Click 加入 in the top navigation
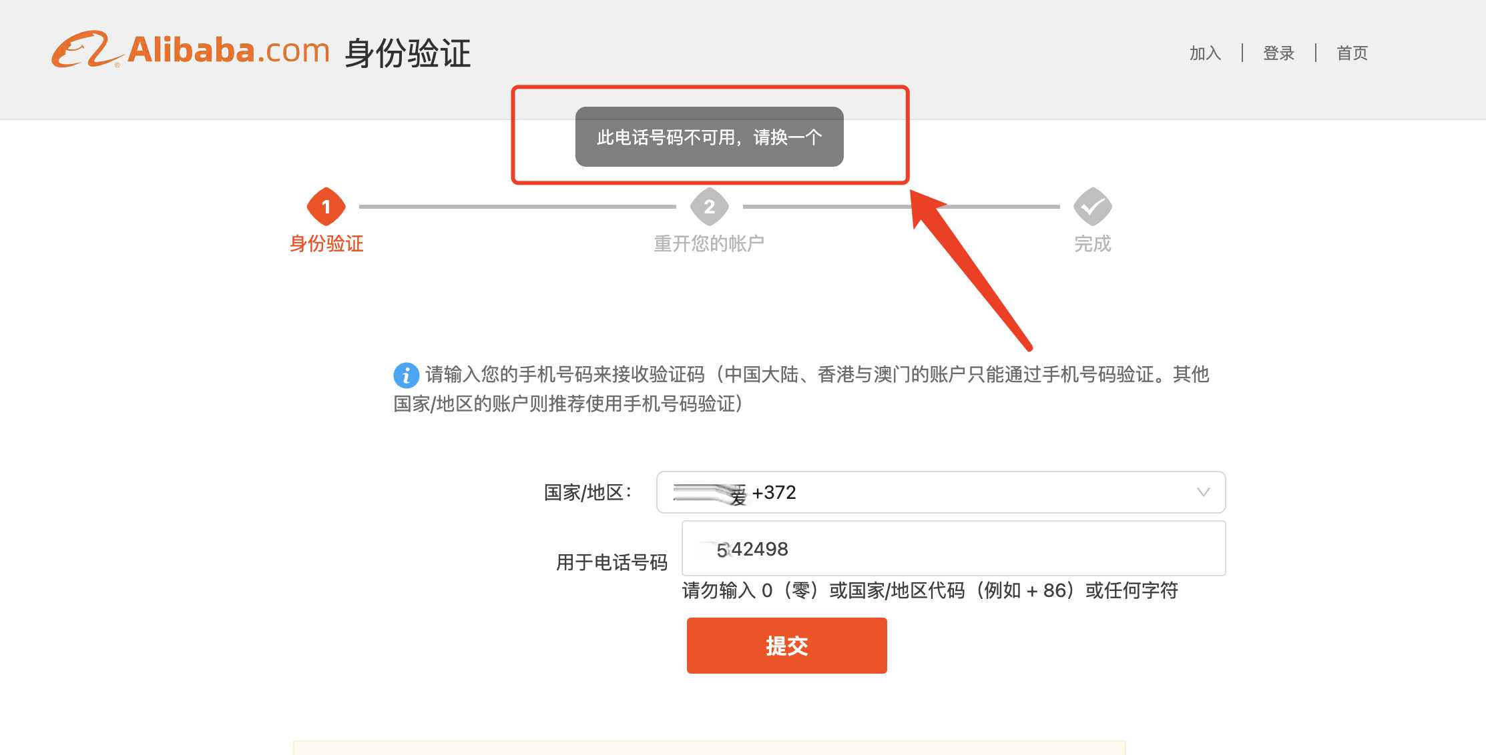 [x=1204, y=52]
